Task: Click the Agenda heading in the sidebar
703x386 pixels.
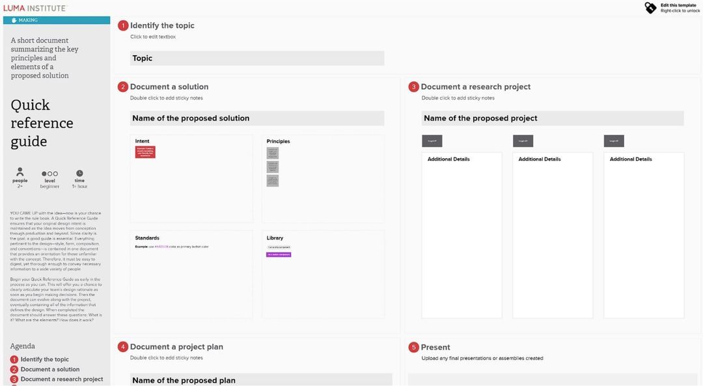Action: click(22, 346)
